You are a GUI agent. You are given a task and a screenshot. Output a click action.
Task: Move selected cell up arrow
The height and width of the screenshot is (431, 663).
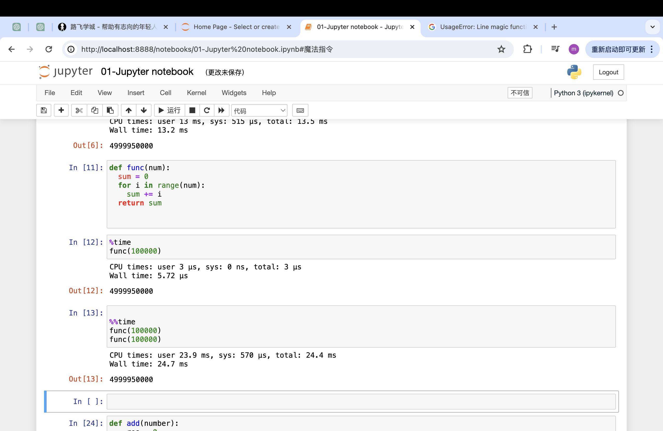click(x=128, y=110)
